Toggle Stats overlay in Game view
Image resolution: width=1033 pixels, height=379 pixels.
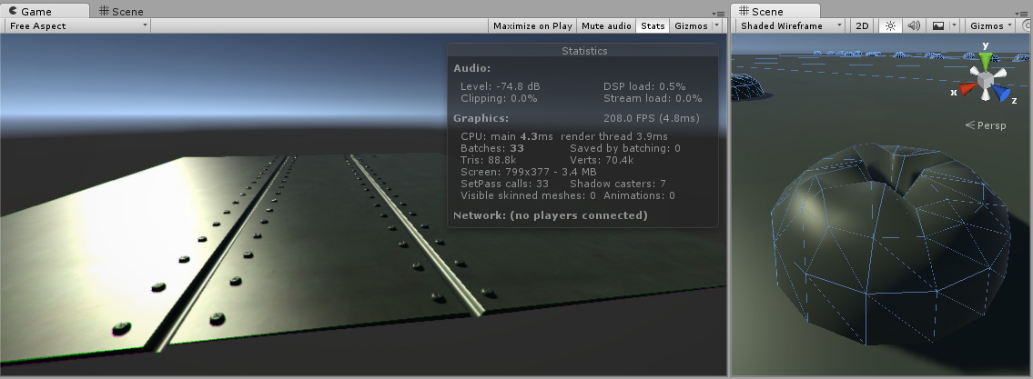653,26
